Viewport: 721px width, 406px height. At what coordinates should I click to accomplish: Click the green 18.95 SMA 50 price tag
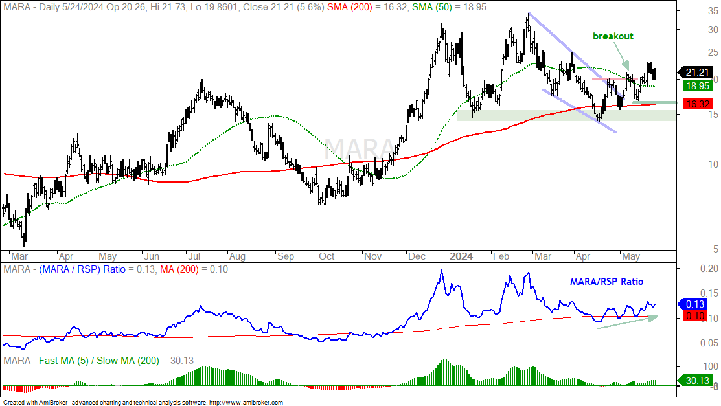coord(698,86)
